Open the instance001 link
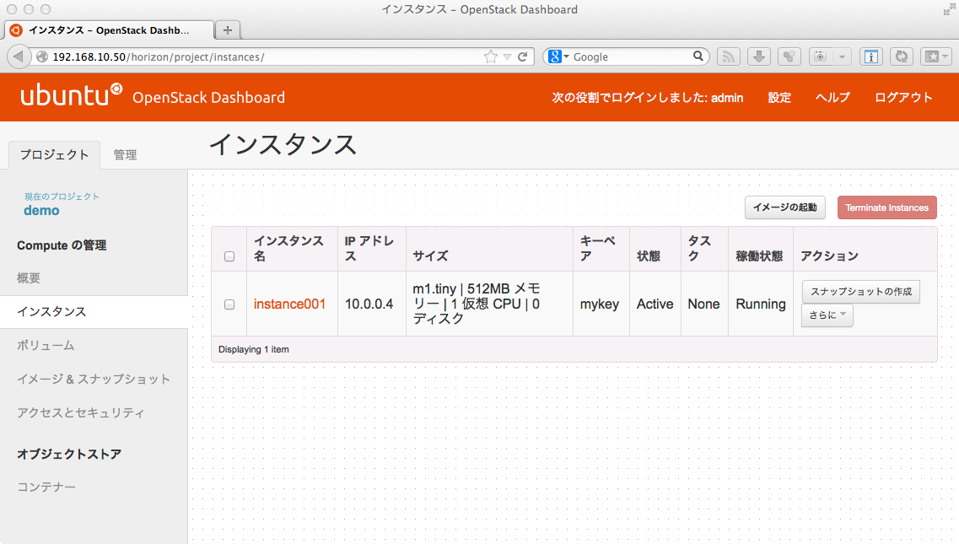The height and width of the screenshot is (544, 959). (x=289, y=304)
